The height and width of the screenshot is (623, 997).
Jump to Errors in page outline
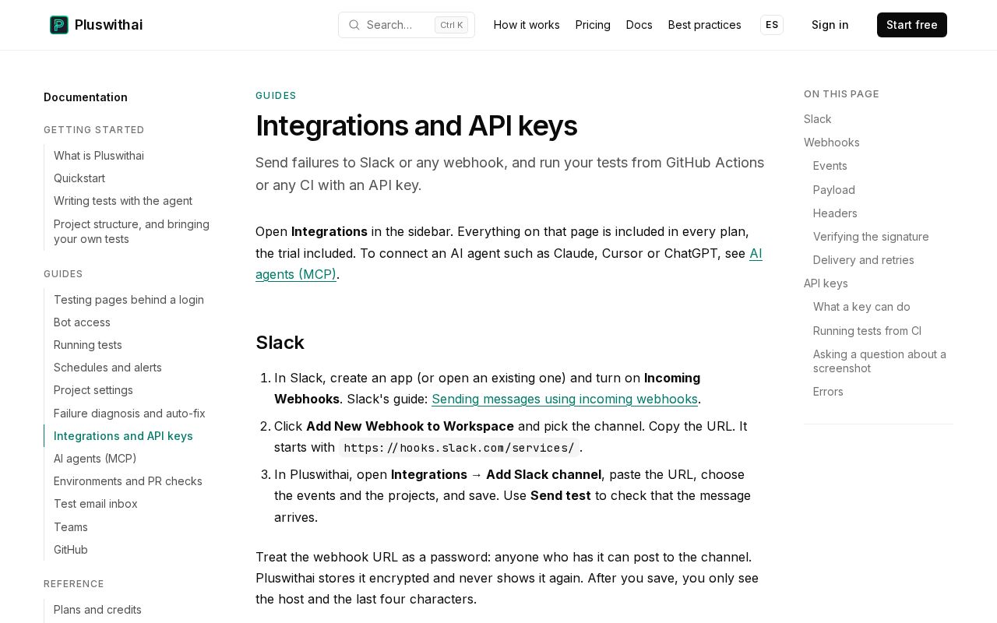[828, 392]
